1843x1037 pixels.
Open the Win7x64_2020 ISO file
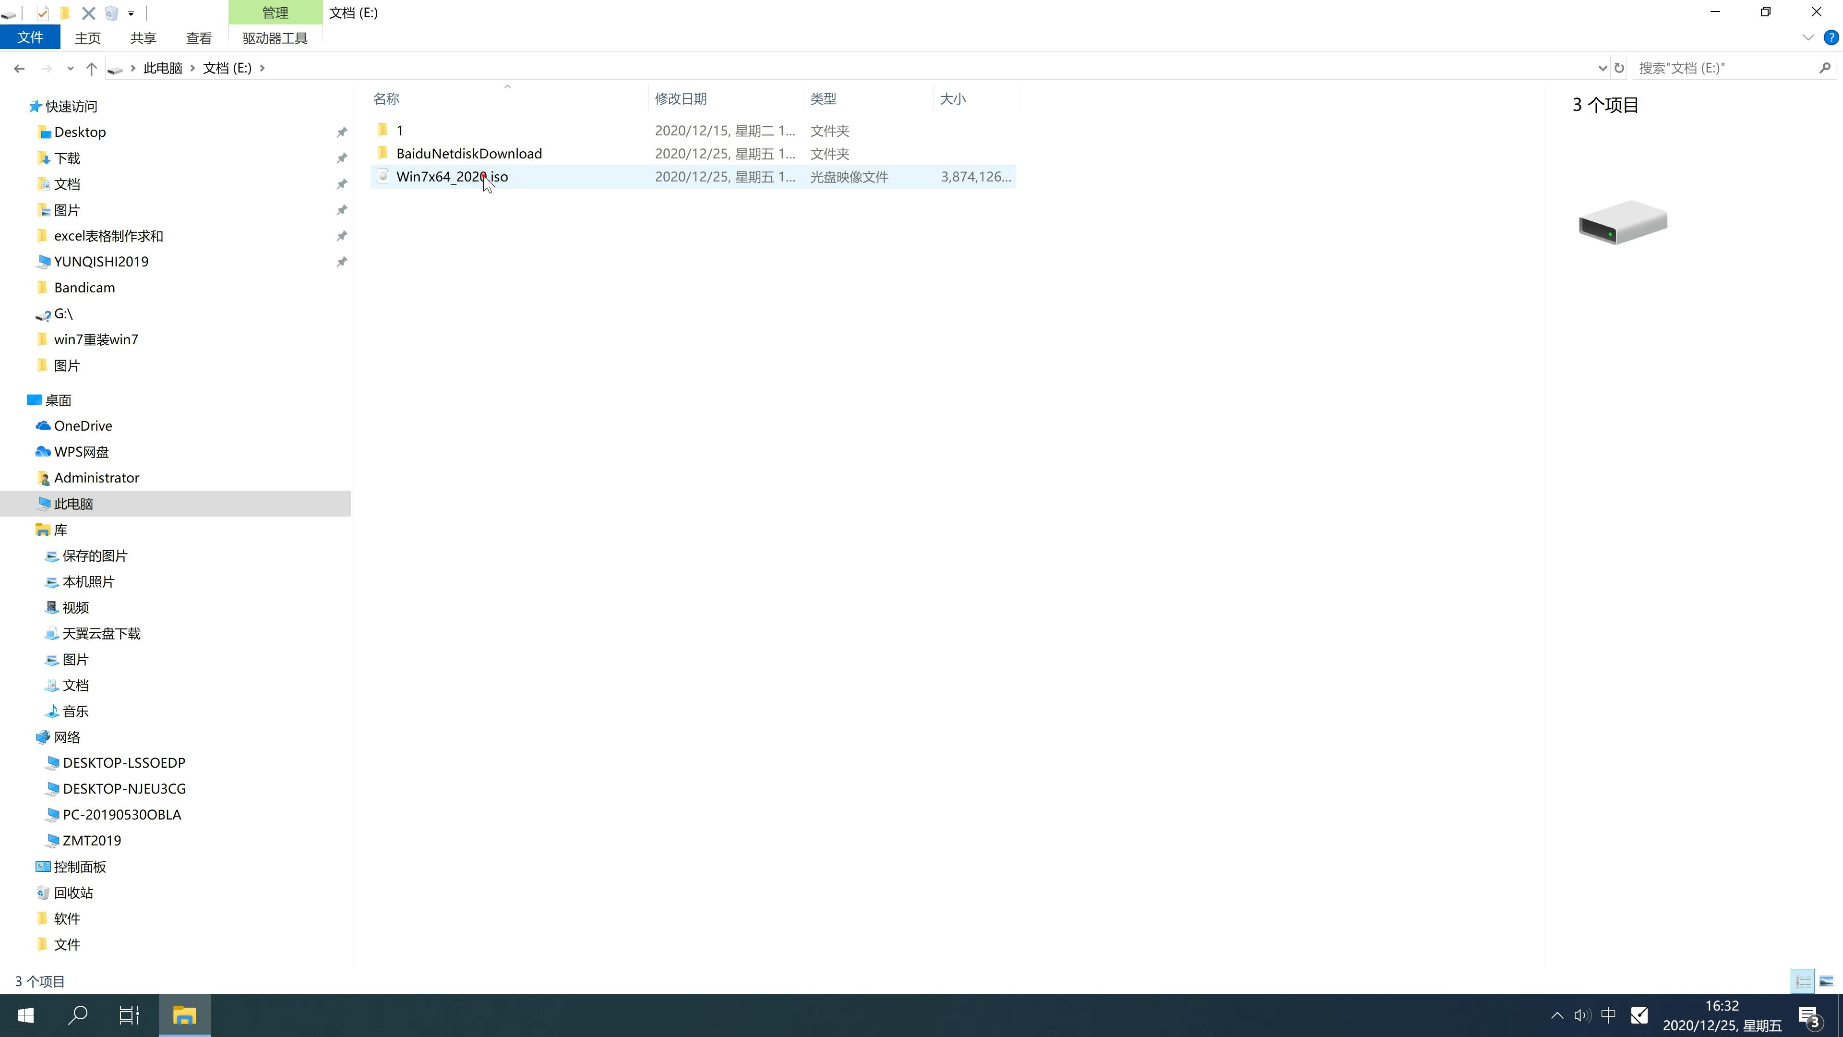(x=452, y=176)
